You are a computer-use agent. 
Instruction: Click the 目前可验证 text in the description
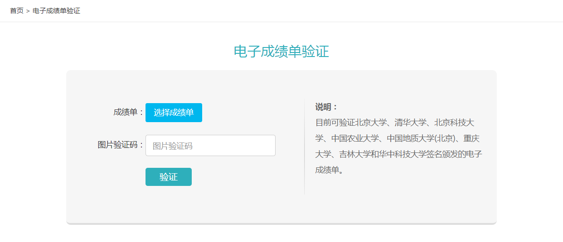click(335, 123)
